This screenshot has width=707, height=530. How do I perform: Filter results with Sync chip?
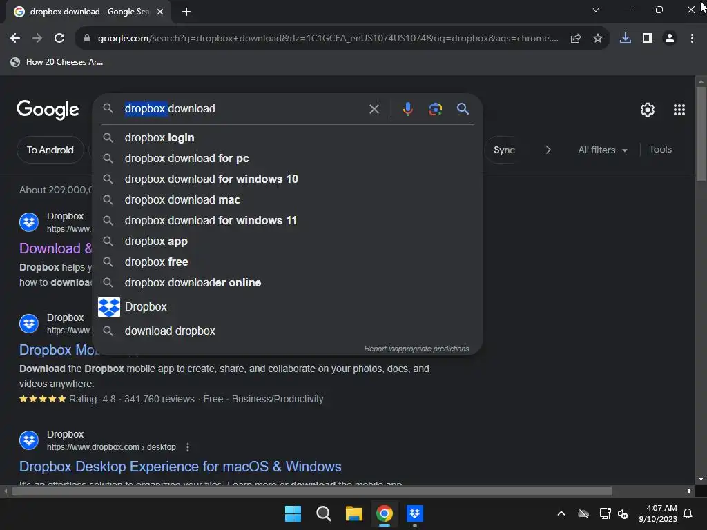[x=503, y=150]
